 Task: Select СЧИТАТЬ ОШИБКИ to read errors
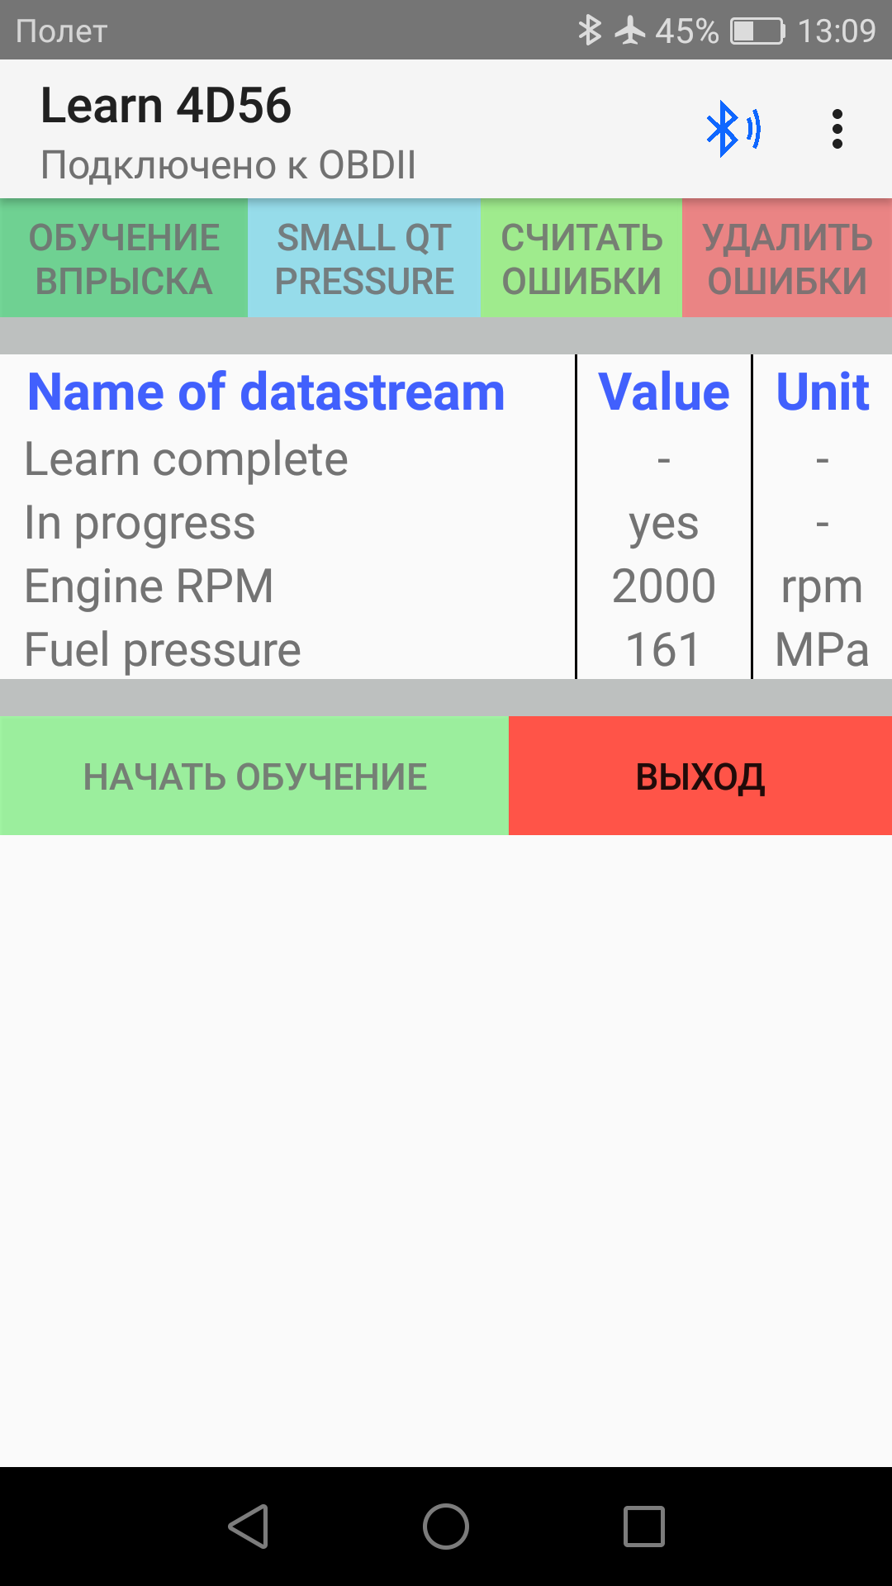581,259
